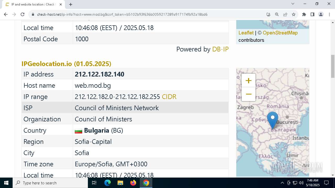This screenshot has height=188, width=335.
Task: Select the country text Bulgaria (BG)
Action: [x=103, y=130]
